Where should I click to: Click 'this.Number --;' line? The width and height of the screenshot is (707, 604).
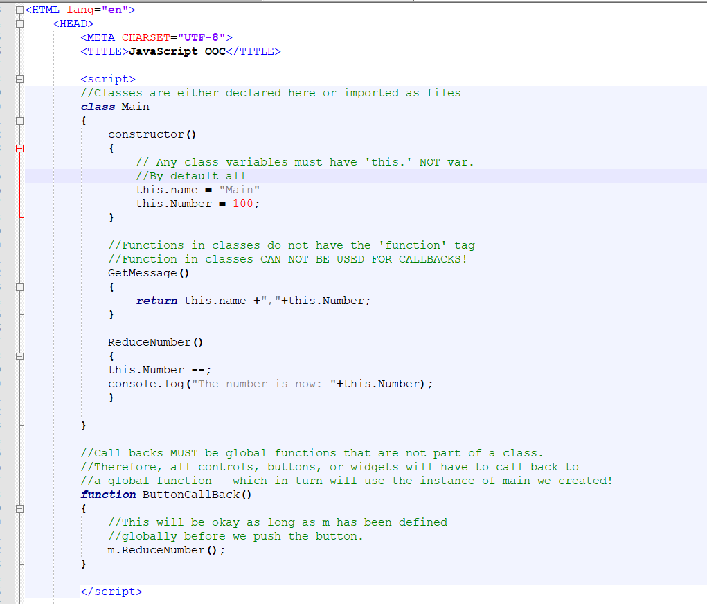pyautogui.click(x=159, y=370)
